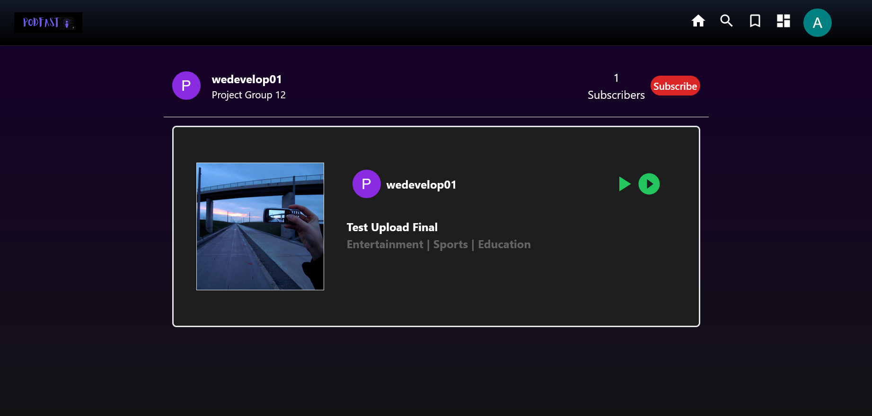This screenshot has width=872, height=416.
Task: Click the channel name heading above Project Group 12
Action: [247, 79]
